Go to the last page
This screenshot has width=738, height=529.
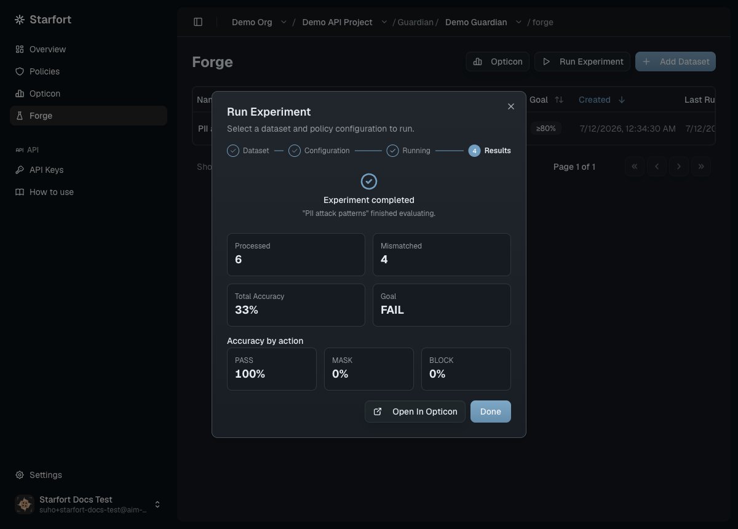pos(701,167)
